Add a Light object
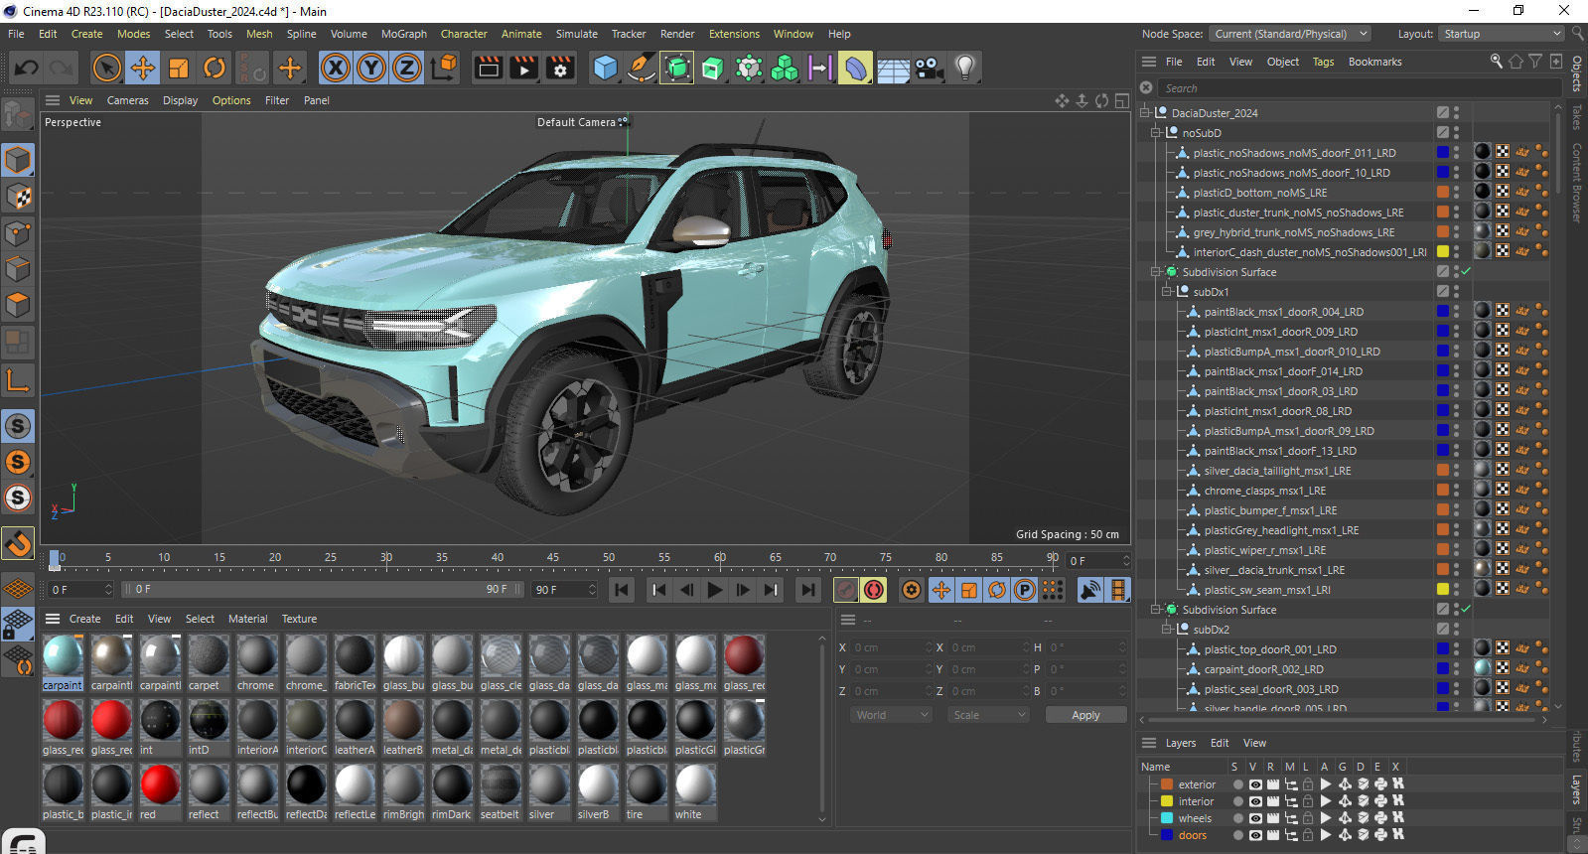The width and height of the screenshot is (1588, 854). pos(964,68)
